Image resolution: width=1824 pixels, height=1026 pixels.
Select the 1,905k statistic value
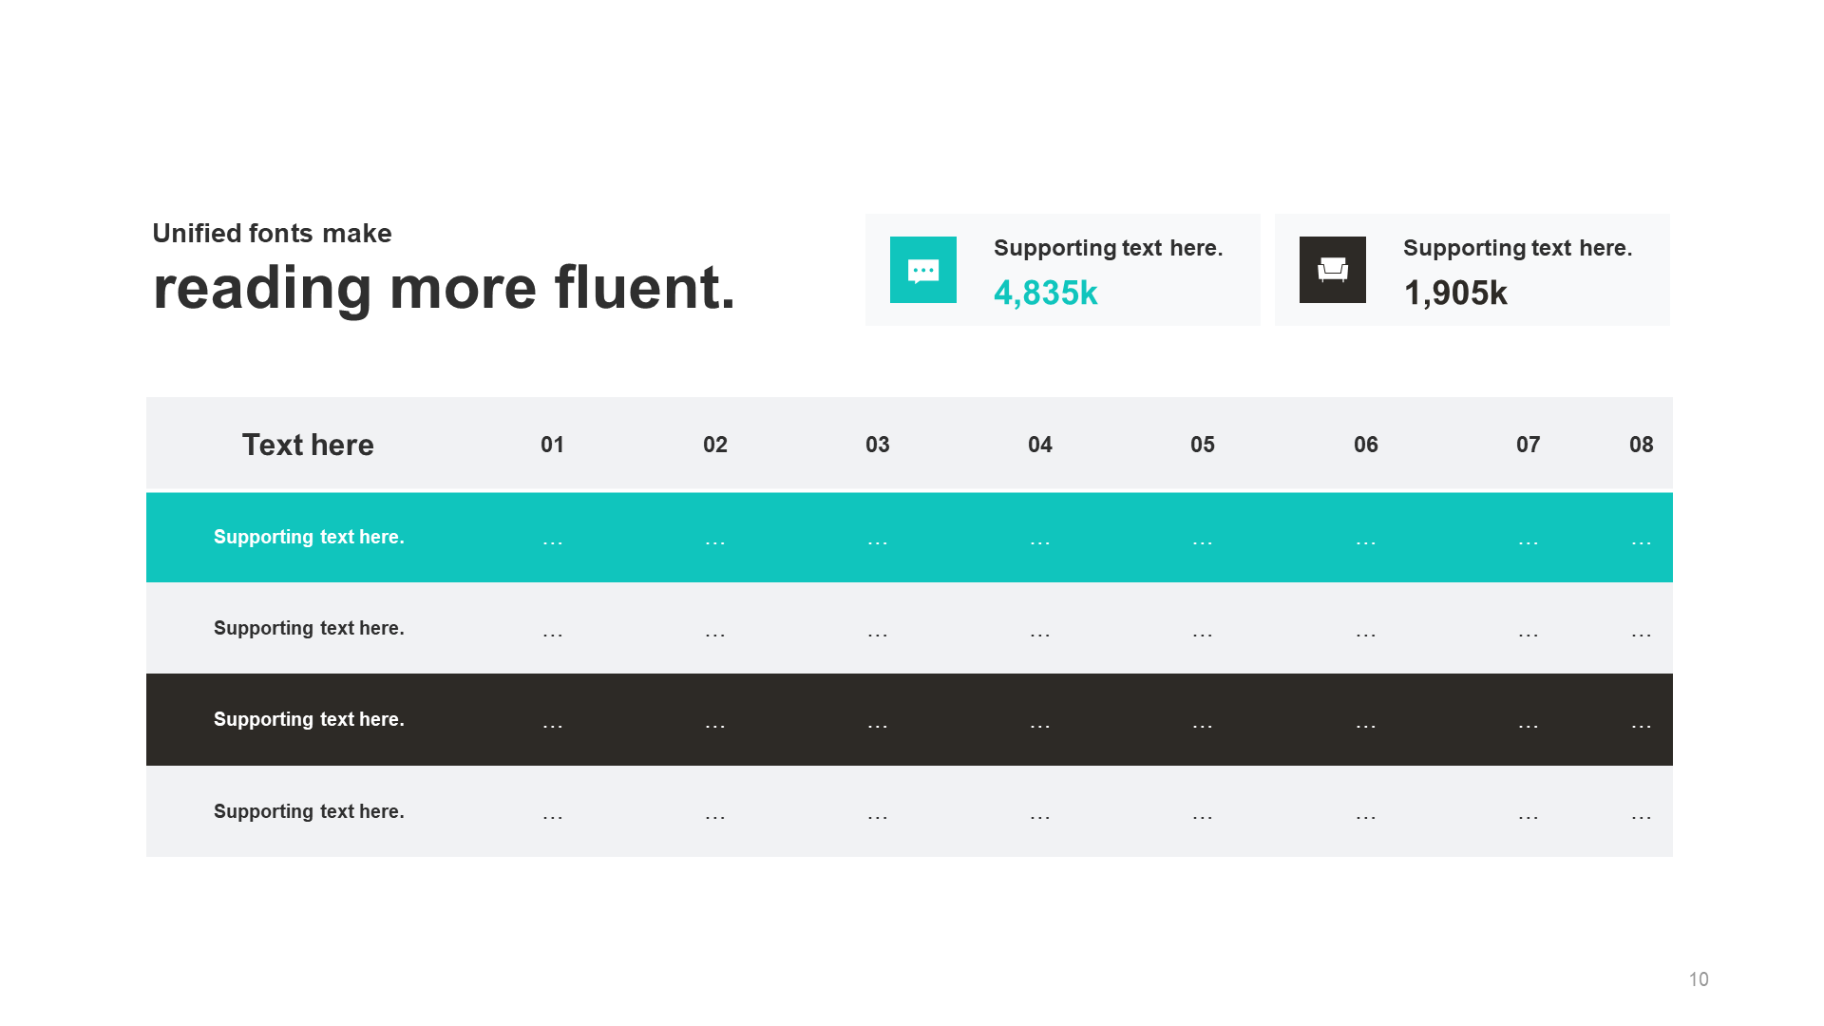pos(1454,294)
